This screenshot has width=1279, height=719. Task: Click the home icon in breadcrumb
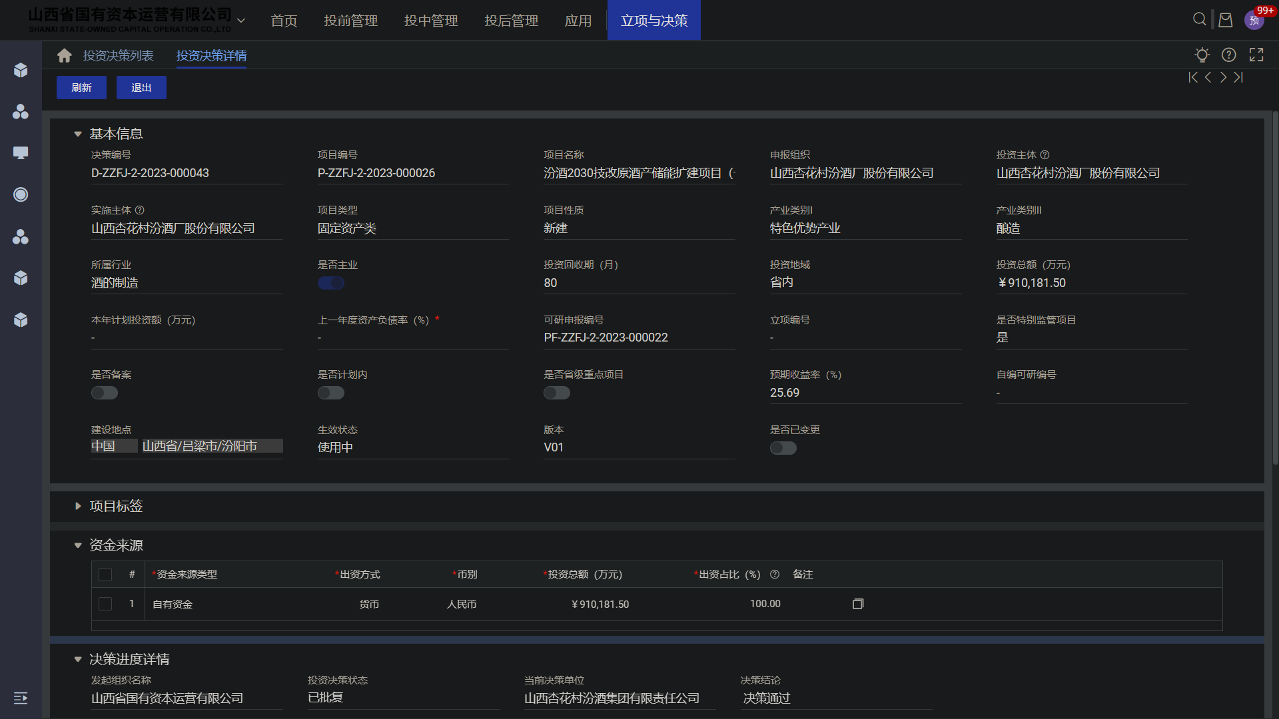pyautogui.click(x=64, y=55)
